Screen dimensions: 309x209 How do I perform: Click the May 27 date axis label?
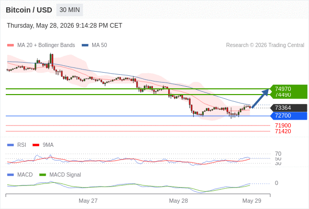click(x=88, y=201)
